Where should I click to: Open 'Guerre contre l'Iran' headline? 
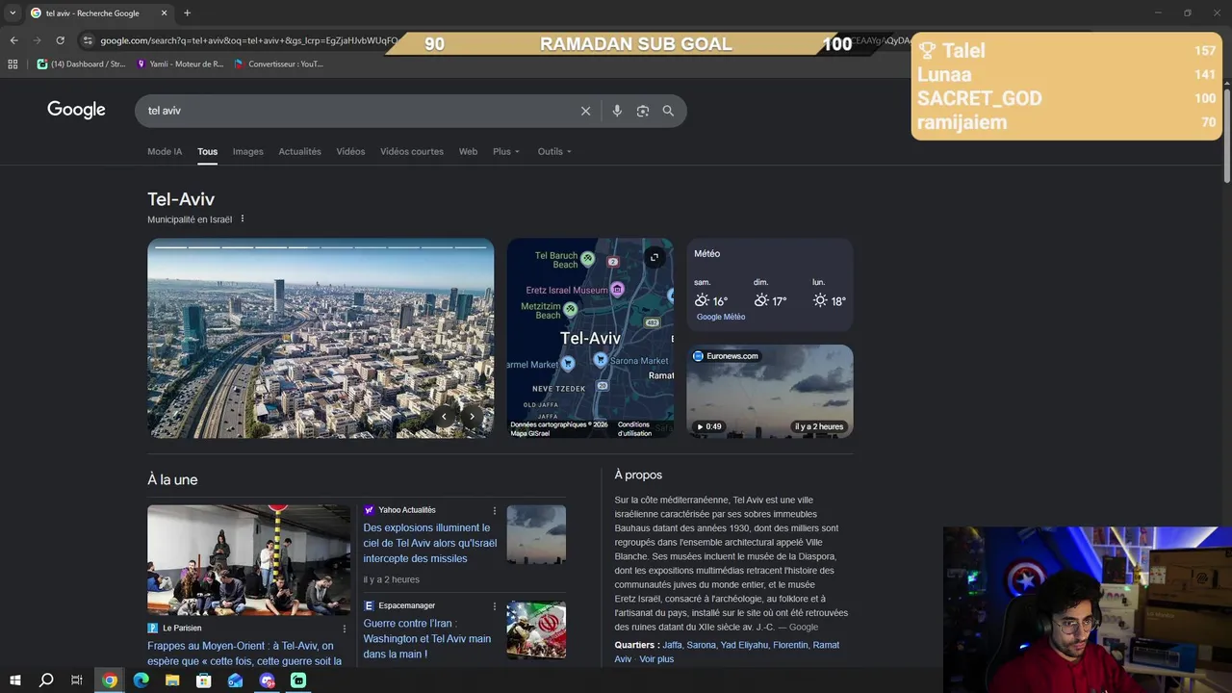tap(427, 638)
